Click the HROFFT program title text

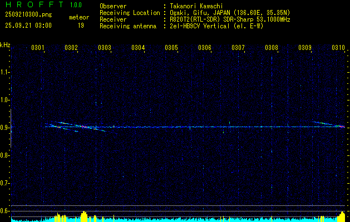[x=34, y=4]
